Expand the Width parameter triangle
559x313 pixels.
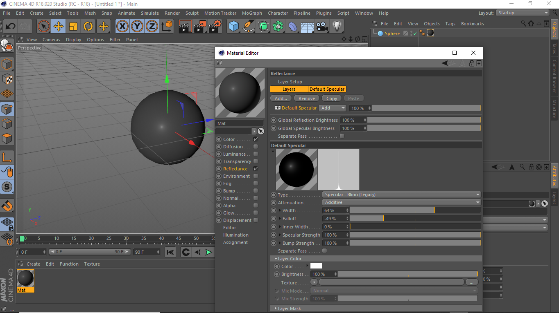pos(280,210)
